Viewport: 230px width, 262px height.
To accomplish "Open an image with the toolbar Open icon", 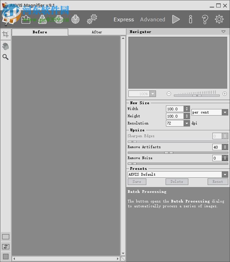I will 26,19.
